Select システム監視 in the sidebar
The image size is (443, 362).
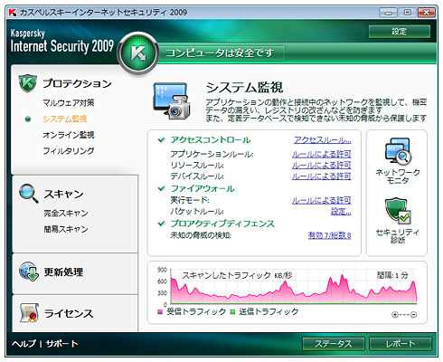65,119
